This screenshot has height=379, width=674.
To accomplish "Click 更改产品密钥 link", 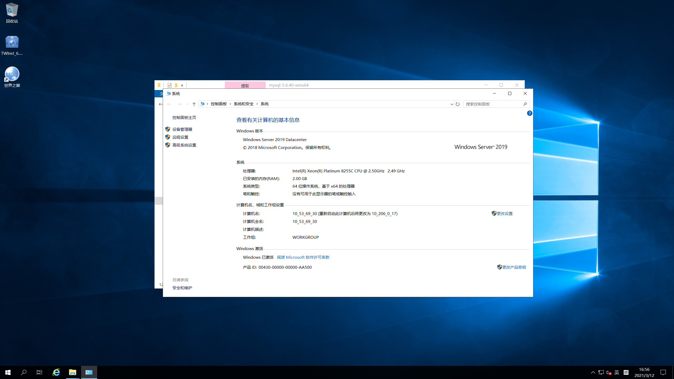I will pos(514,267).
